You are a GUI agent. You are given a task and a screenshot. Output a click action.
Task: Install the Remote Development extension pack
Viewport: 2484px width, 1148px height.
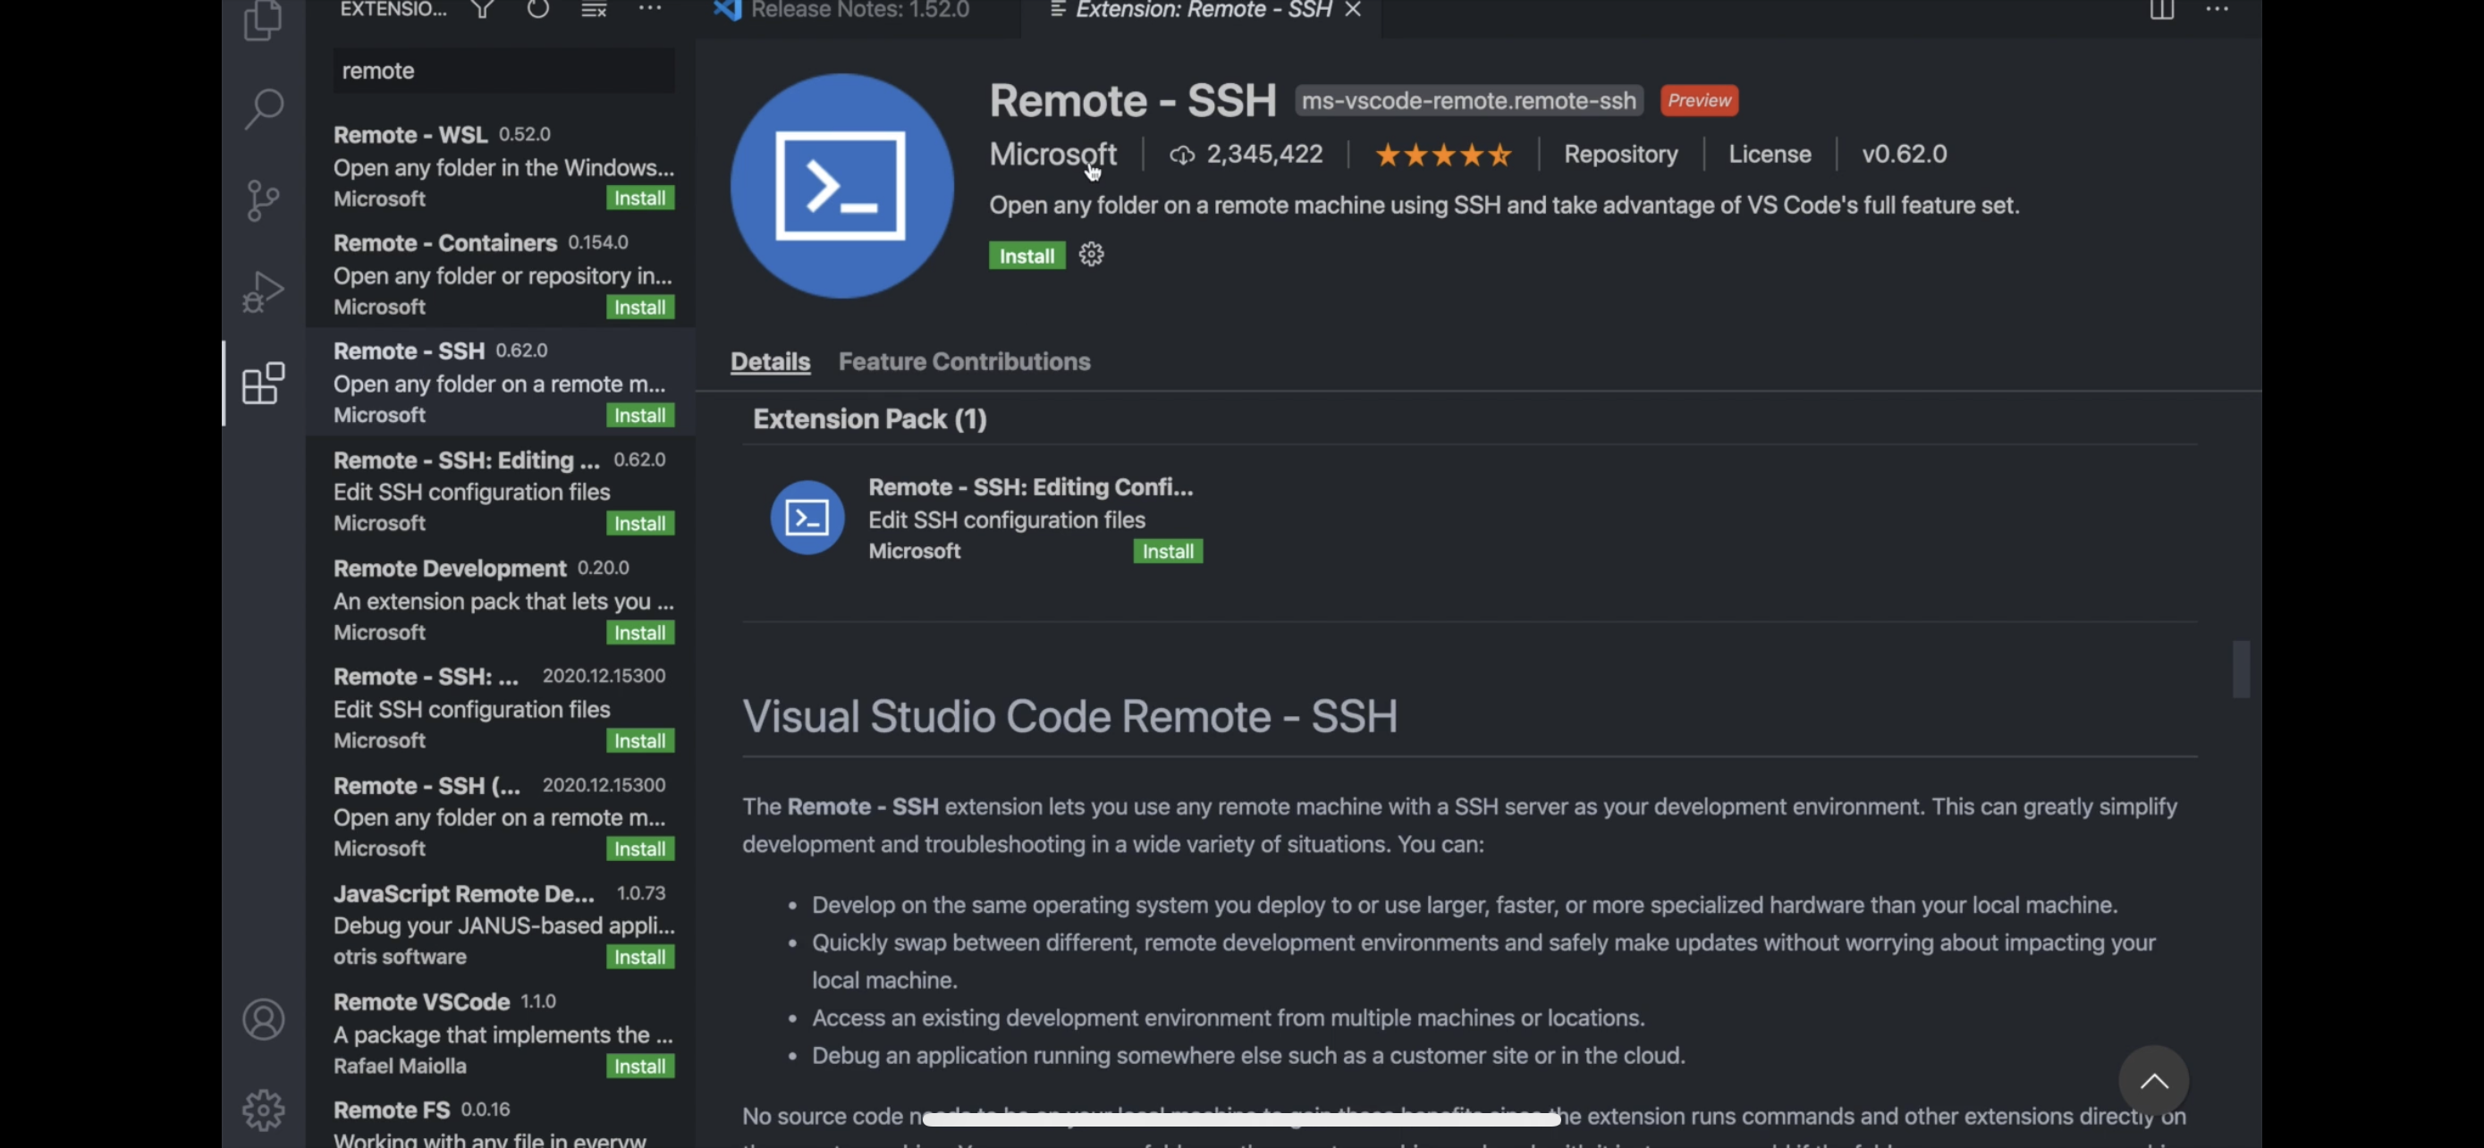640,633
